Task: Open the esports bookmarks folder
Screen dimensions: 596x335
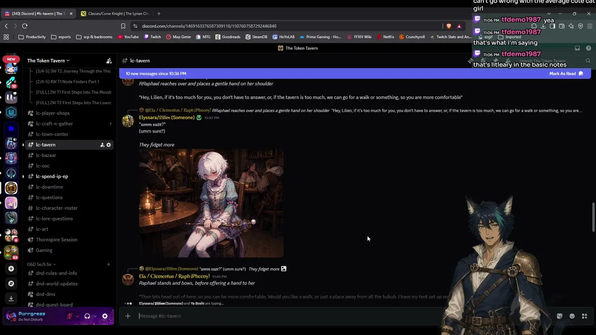Action: pos(61,37)
